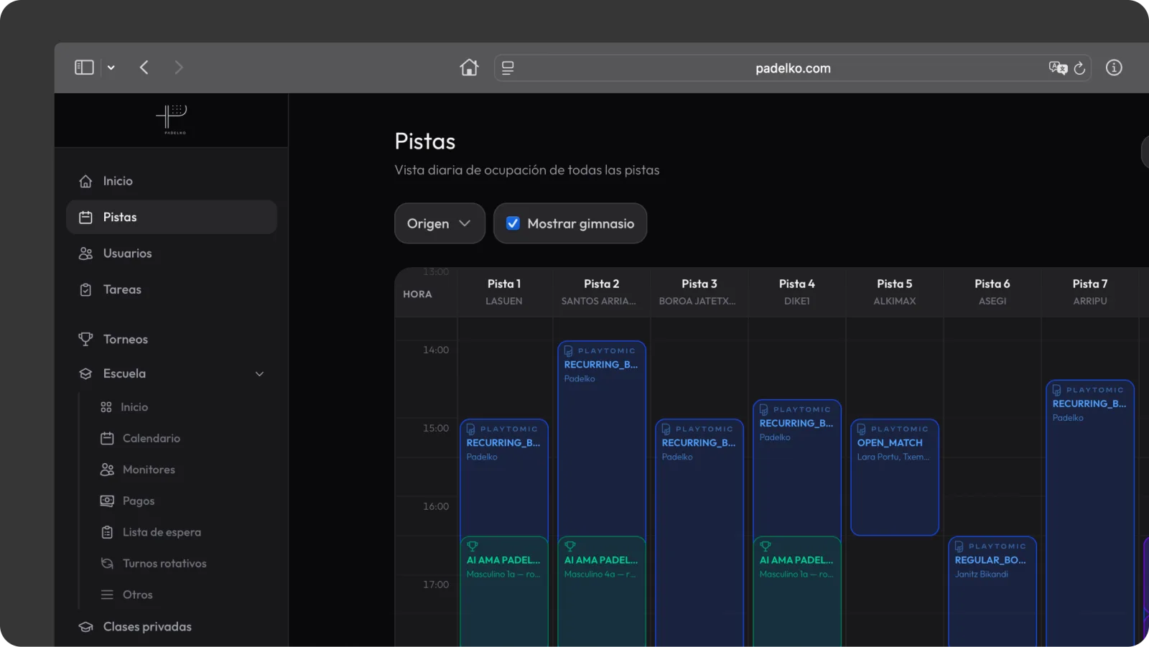Screen dimensions: 1149x647
Task: Reload the padelko.com page
Action: point(1079,68)
